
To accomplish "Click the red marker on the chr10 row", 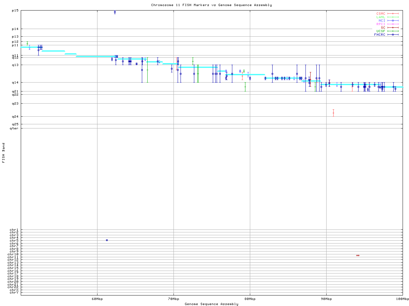I will [x=358, y=255].
